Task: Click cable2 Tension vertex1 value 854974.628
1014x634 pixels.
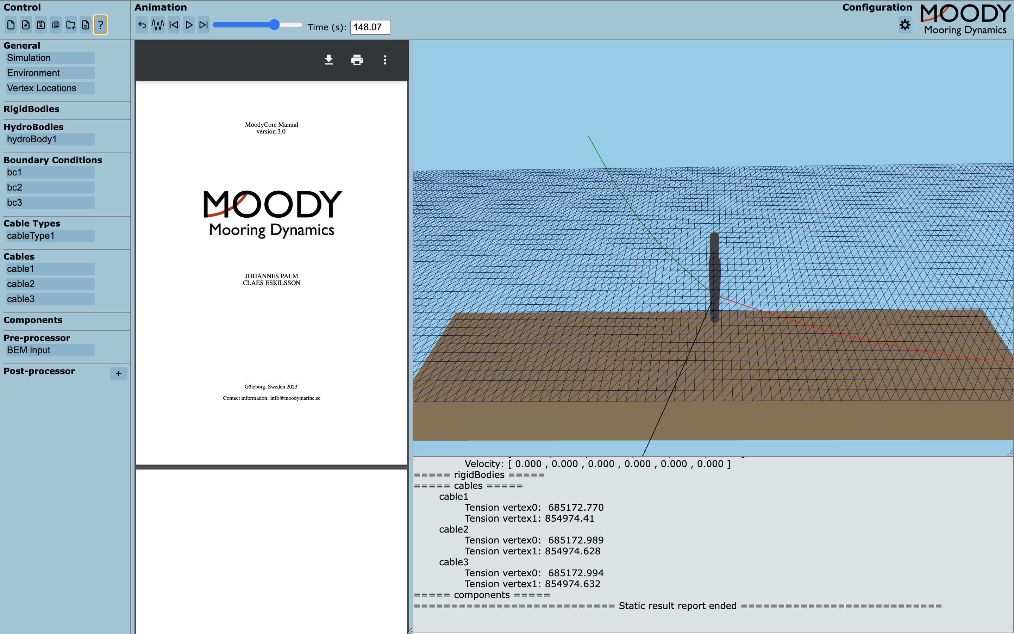Action: coord(572,551)
